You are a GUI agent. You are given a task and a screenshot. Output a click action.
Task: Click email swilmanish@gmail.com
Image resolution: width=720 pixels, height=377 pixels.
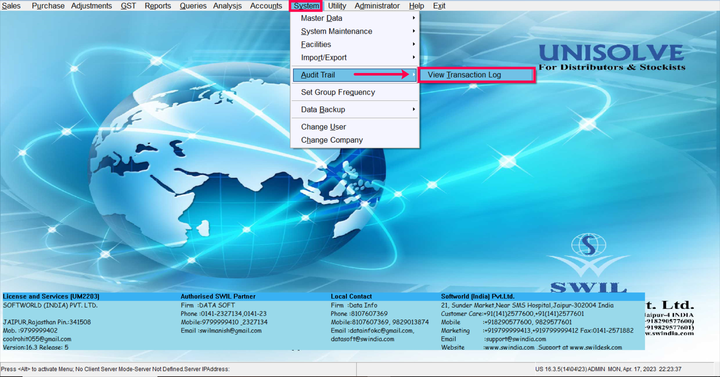point(230,331)
